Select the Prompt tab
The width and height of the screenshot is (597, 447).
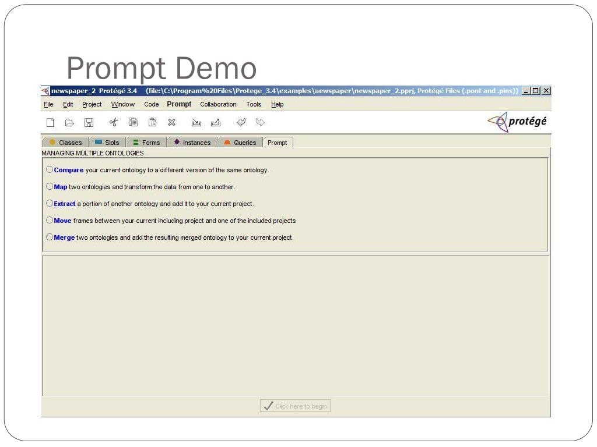(x=278, y=142)
